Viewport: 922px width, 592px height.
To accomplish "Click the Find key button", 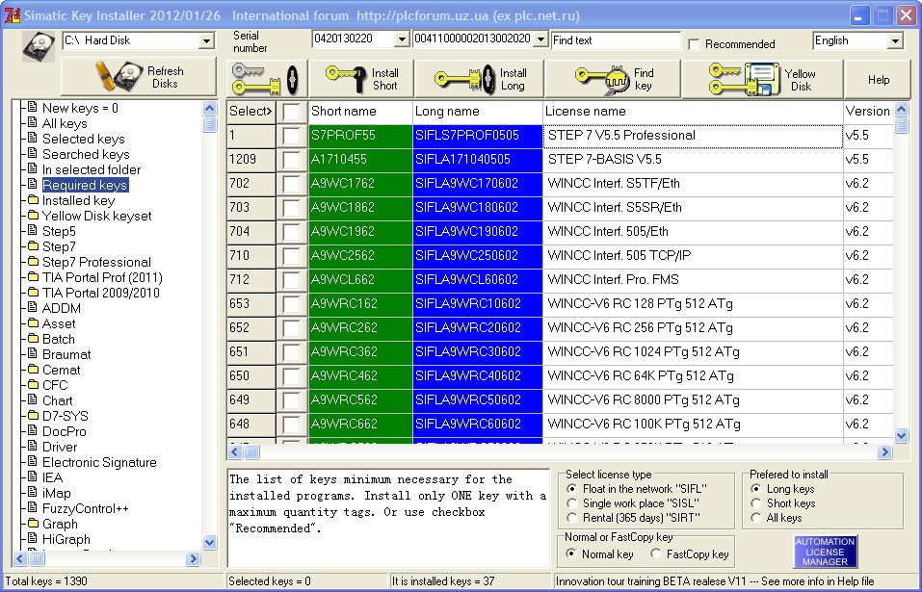I will click(615, 78).
